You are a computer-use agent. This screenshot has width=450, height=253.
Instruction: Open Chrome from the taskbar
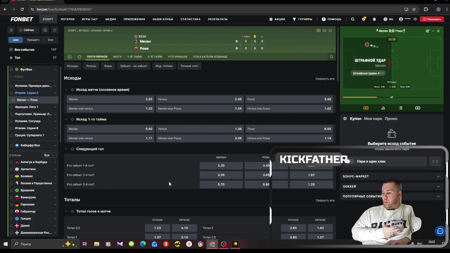[x=212, y=244]
